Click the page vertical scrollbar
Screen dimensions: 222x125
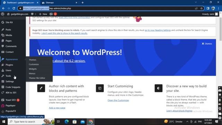tap(221, 29)
